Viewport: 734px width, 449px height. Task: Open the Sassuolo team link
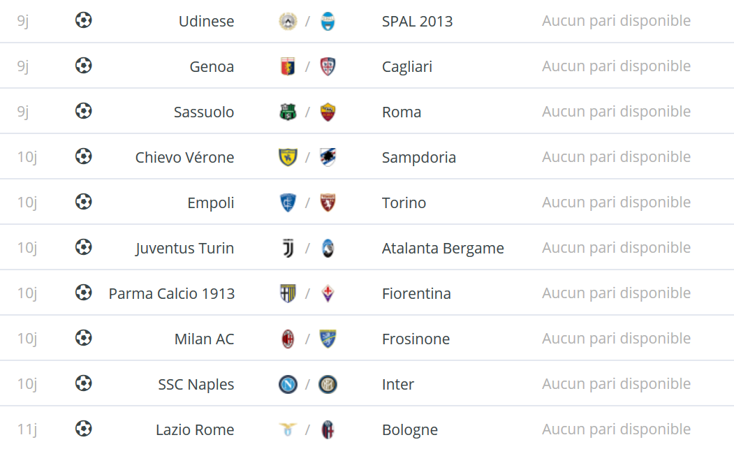tap(204, 112)
